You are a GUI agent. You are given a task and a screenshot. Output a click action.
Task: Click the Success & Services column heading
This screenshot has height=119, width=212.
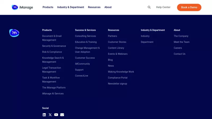click(85, 30)
